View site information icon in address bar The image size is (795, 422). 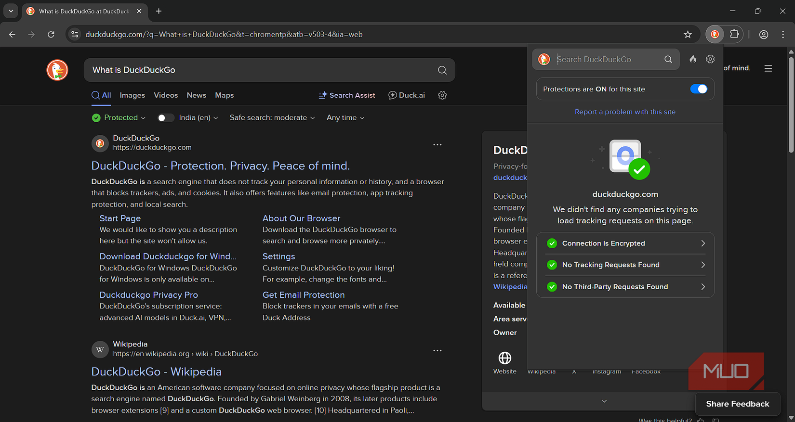[75, 34]
